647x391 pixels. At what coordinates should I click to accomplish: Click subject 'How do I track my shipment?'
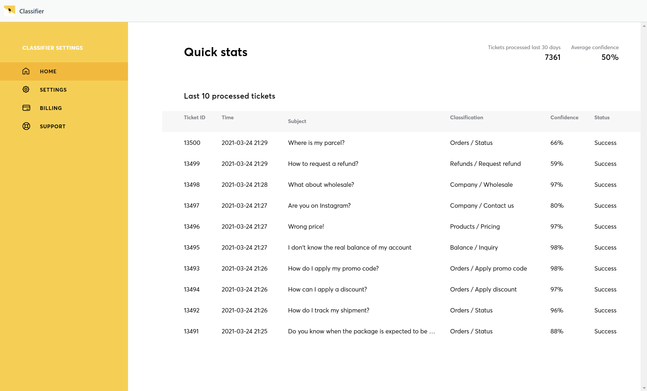tap(329, 310)
